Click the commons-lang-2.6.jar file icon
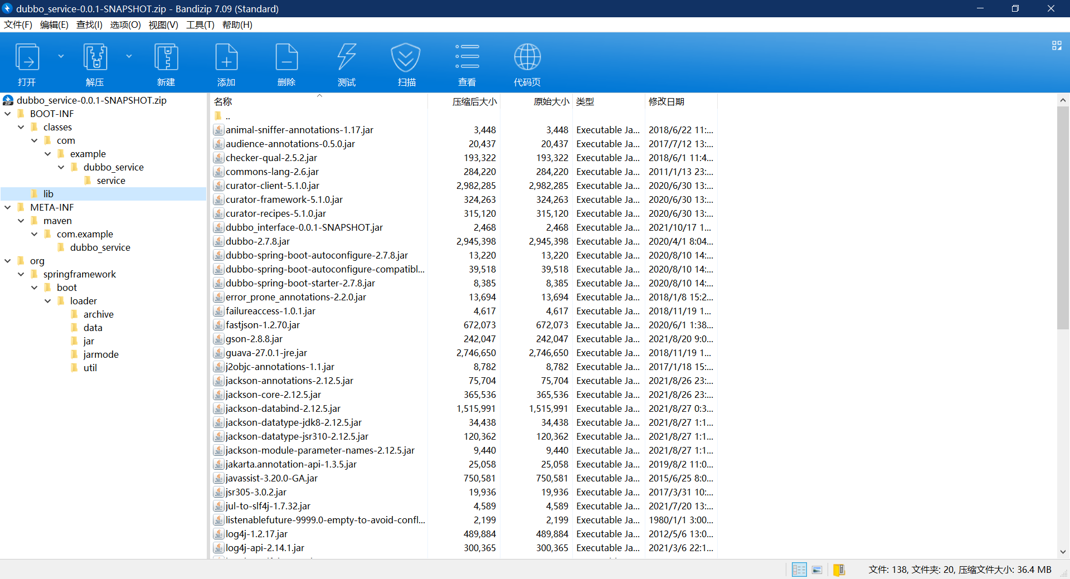 pos(219,172)
